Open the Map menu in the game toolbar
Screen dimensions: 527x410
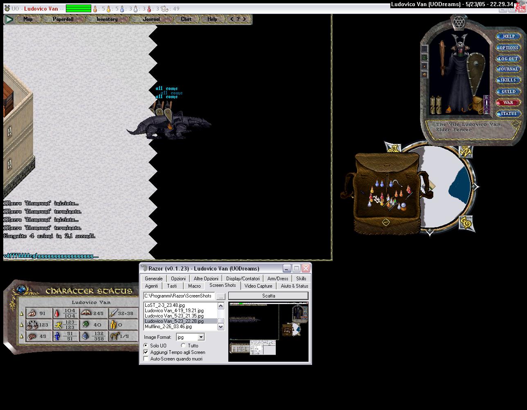coord(28,19)
